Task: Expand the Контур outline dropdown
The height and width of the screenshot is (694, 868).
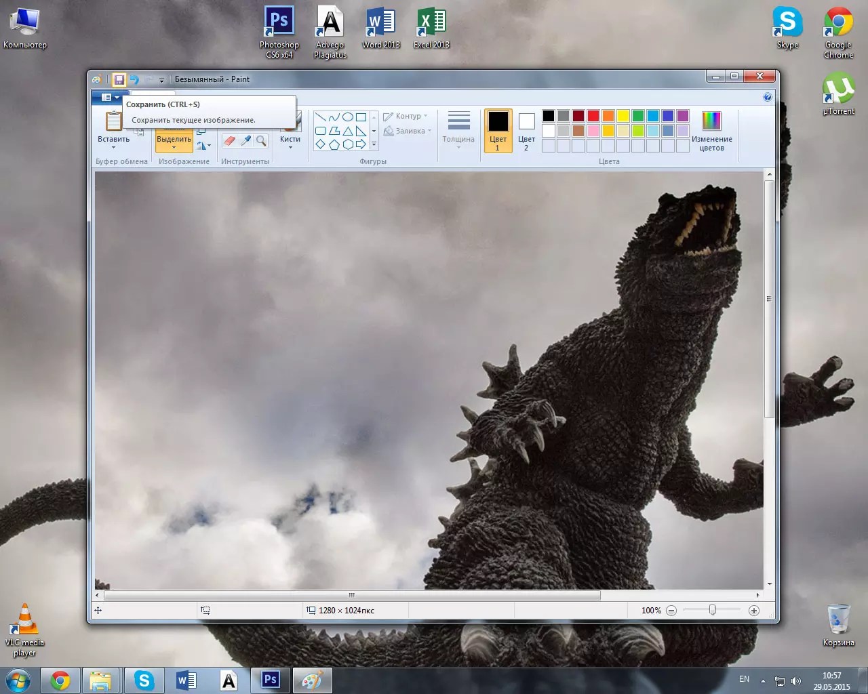Action: 406,116
